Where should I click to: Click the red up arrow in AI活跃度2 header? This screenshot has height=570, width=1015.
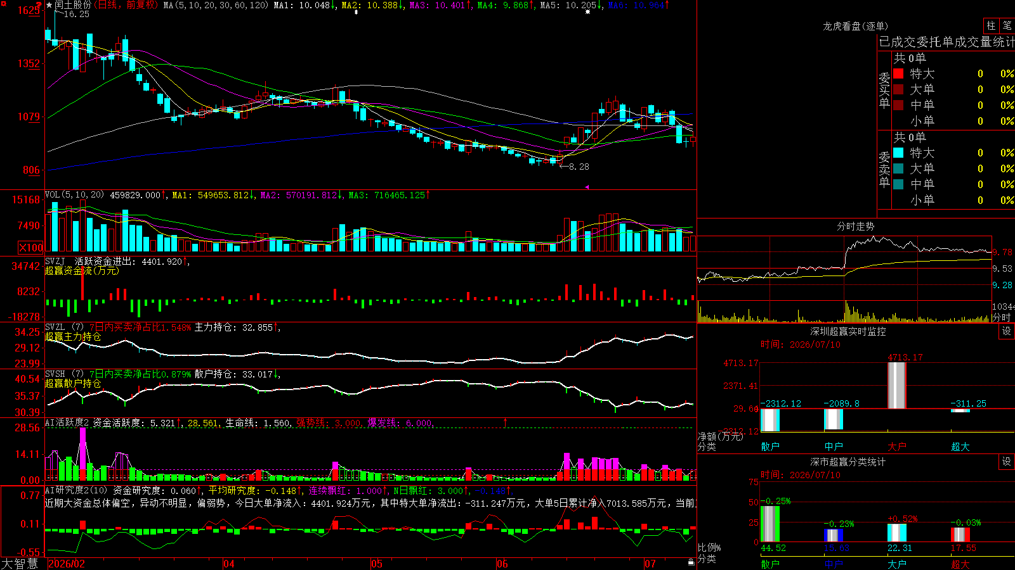coord(506,422)
